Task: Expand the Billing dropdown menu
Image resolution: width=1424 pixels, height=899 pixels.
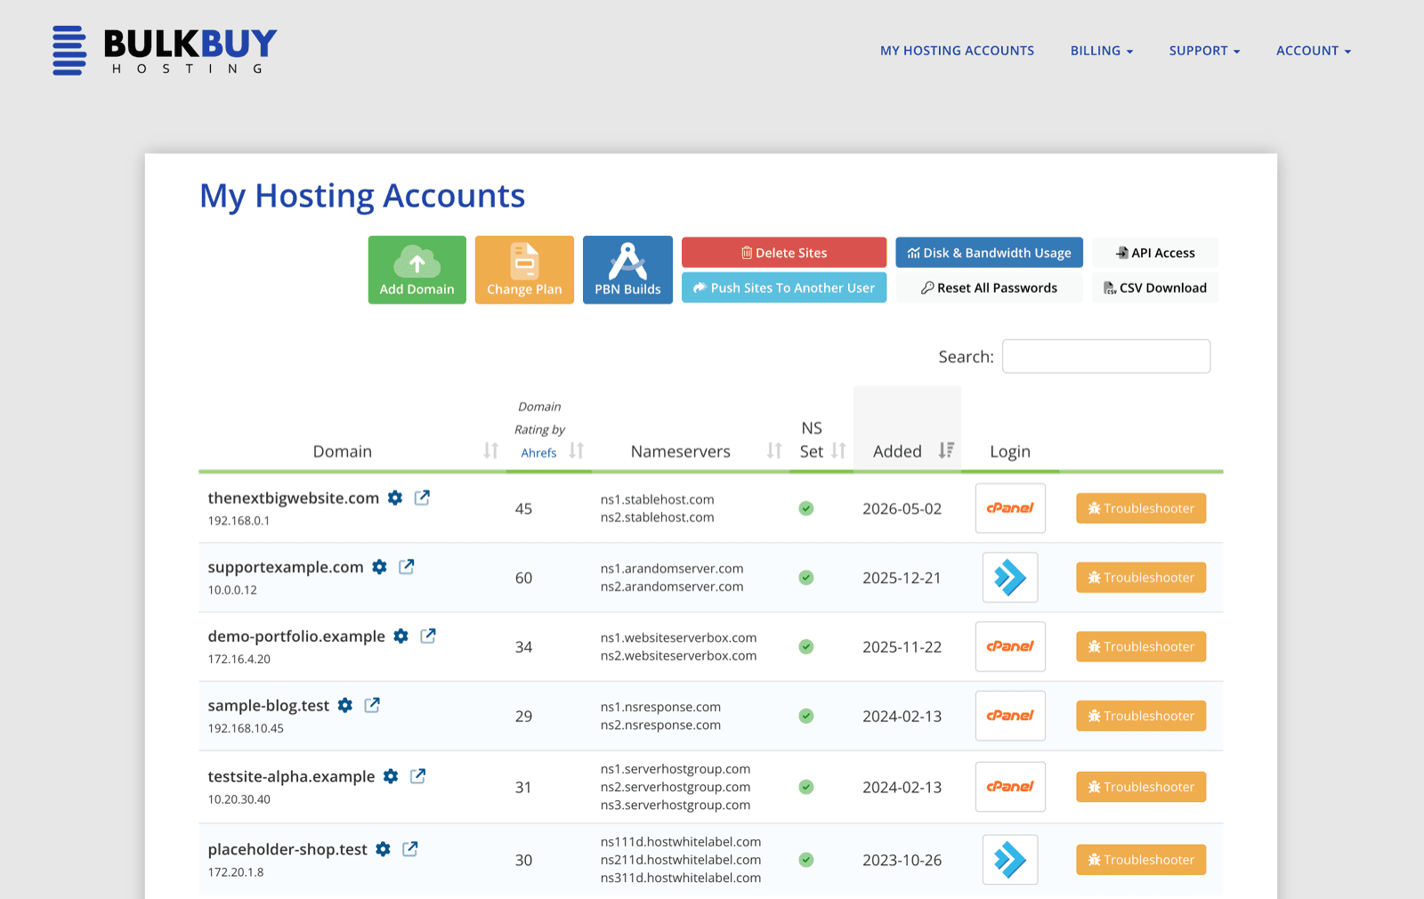Action: pos(1102,51)
